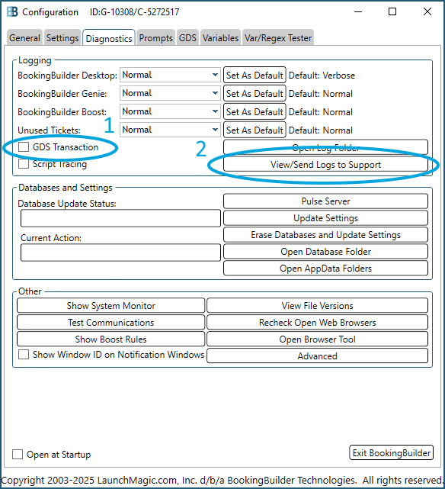
Task: Click the Database Update Status field
Action: pyautogui.click(x=120, y=218)
